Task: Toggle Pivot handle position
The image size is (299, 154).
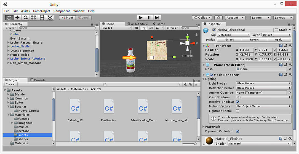Action: [68, 18]
